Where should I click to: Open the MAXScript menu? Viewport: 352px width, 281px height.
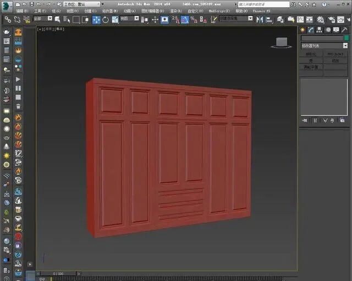click(219, 11)
